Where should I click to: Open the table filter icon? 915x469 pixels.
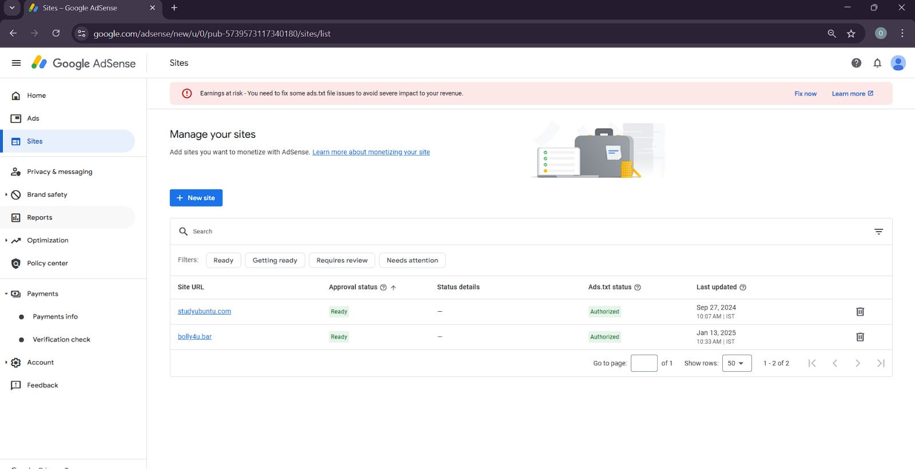pos(878,232)
